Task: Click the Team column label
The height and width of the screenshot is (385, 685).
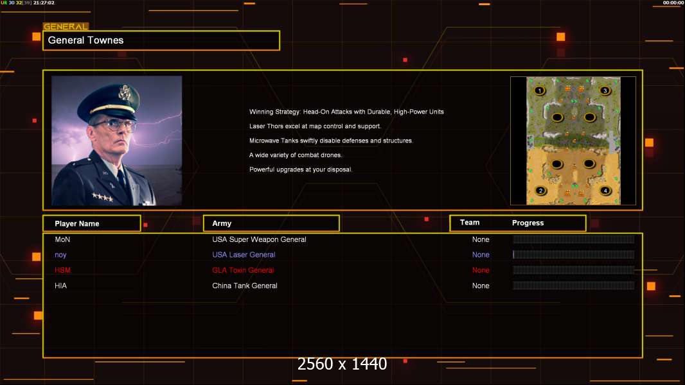Action: pyautogui.click(x=470, y=223)
